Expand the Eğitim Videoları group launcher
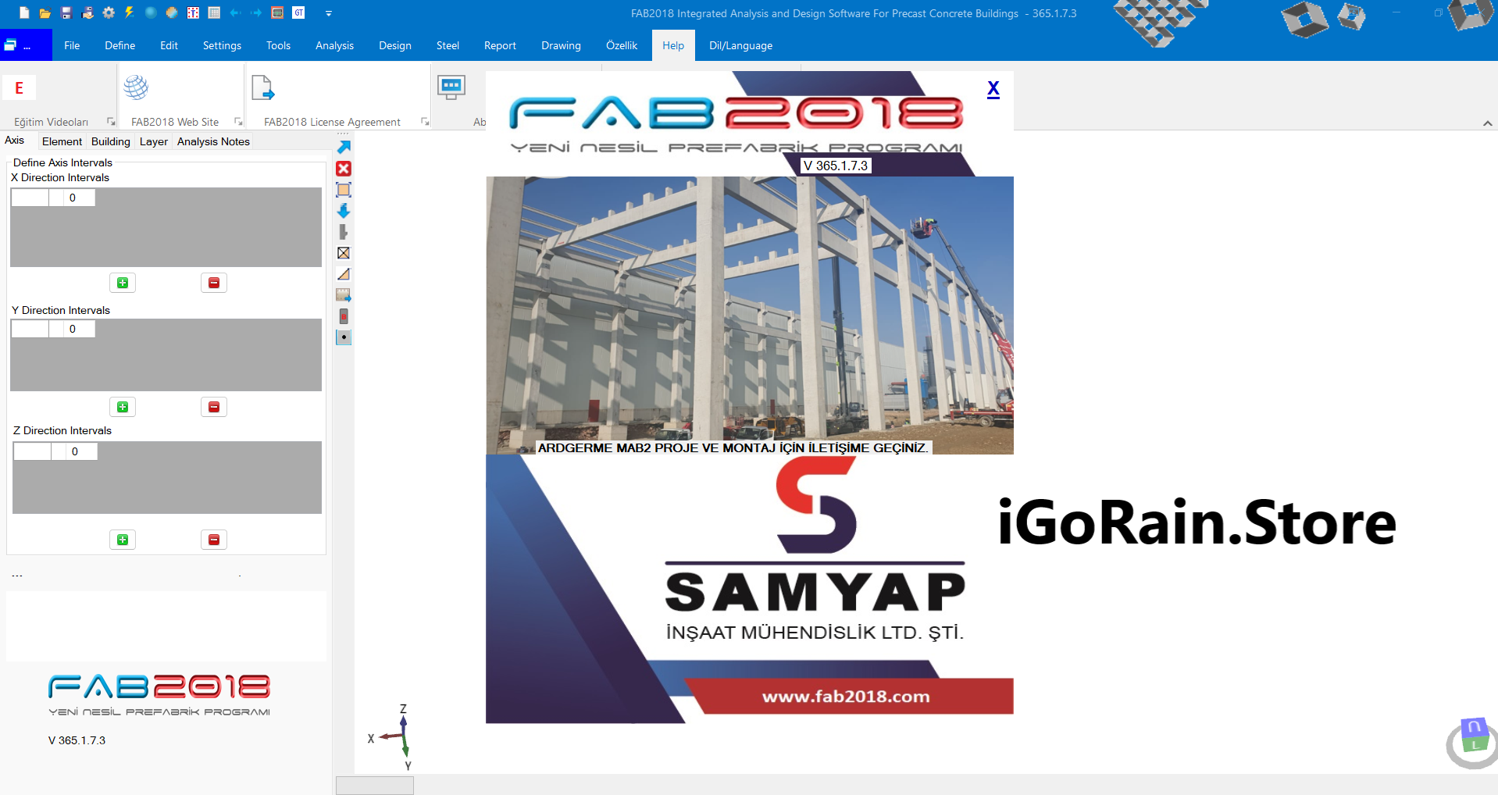 pyautogui.click(x=111, y=122)
